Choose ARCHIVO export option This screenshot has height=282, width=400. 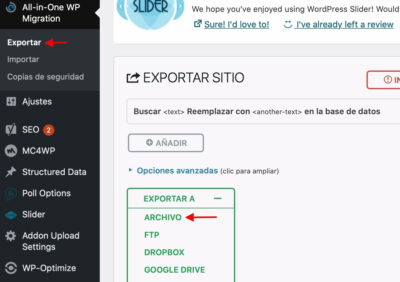click(163, 217)
